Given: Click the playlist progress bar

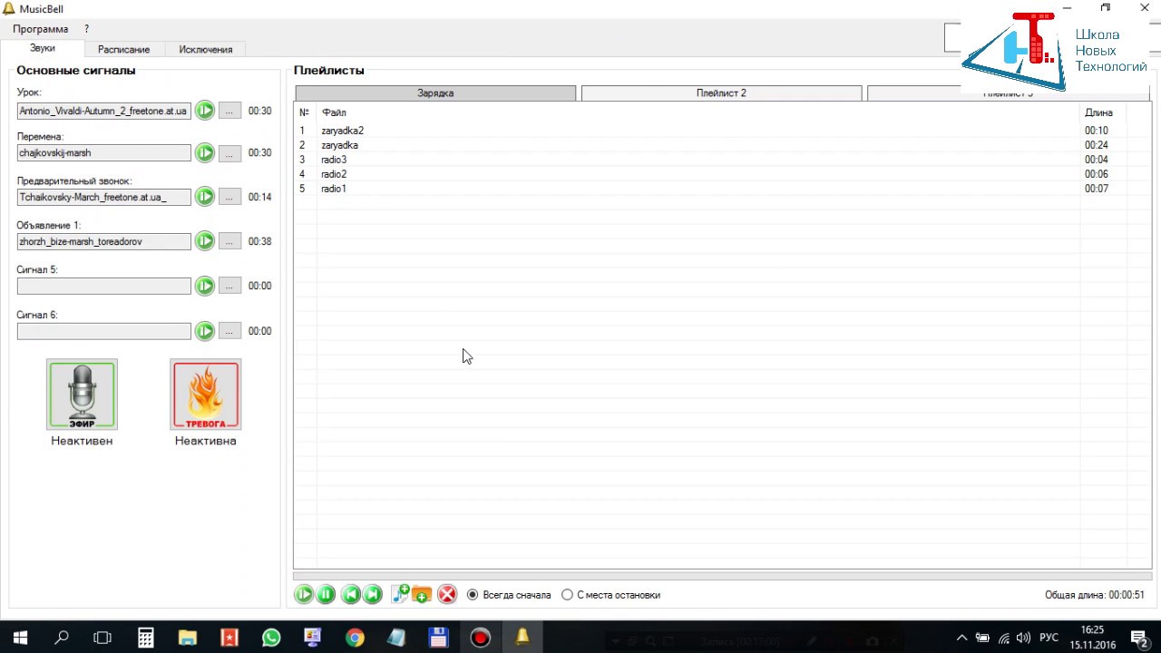Looking at the screenshot, I should pos(722,576).
